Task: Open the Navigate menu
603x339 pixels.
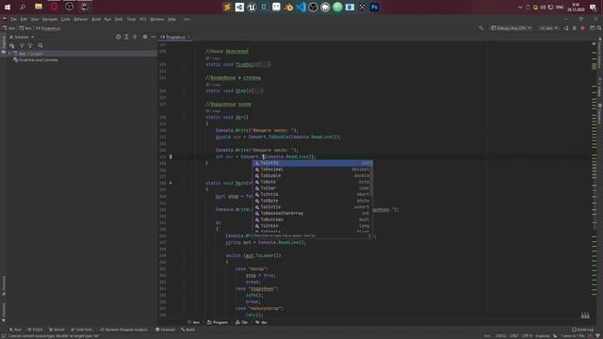Action: pos(50,19)
